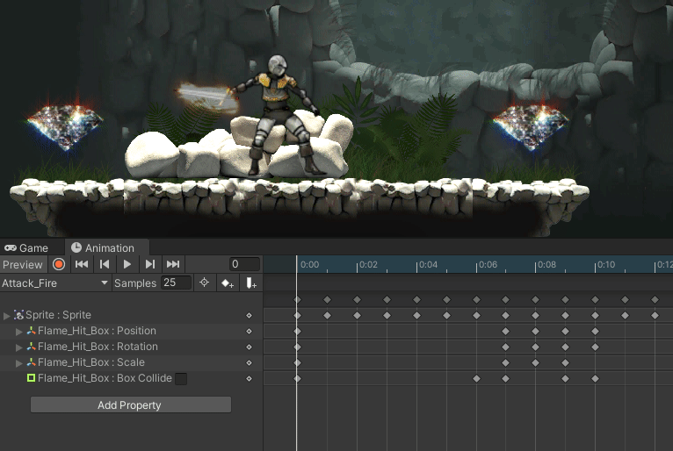
Task: Click Scale row transform icon
Action: (31, 362)
